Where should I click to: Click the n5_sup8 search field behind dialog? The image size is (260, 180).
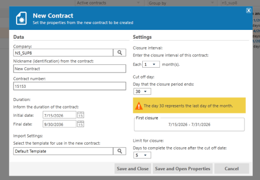click(x=240, y=3)
